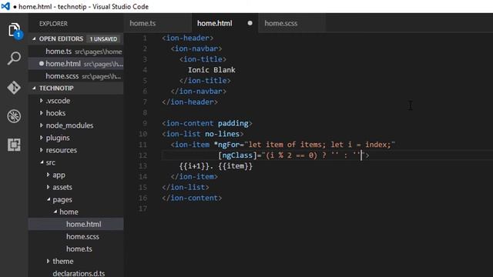Click closing ion-content tag on line 16
Image resolution: width=493 pixels, height=277 pixels.
pyautogui.click(x=192, y=198)
